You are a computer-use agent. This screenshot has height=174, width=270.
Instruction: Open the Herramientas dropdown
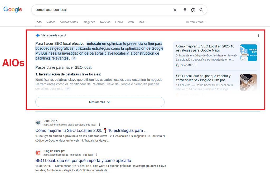click(x=196, y=22)
